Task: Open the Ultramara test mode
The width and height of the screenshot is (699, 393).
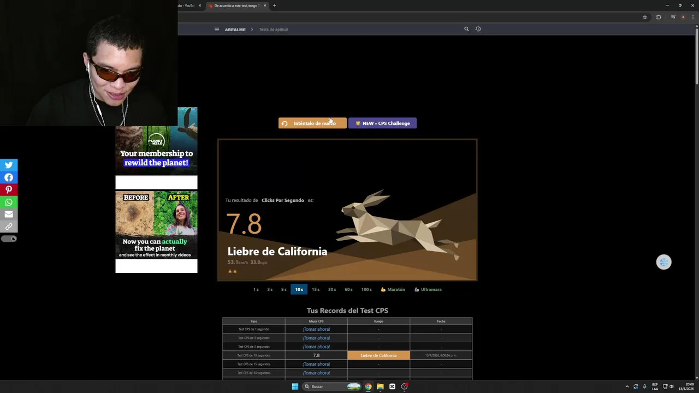Action: pos(428,289)
